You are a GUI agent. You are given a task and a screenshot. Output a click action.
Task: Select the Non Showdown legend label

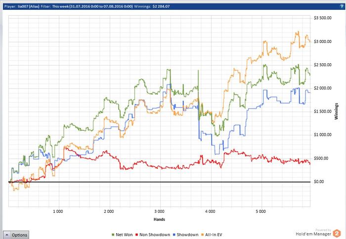click(155, 235)
